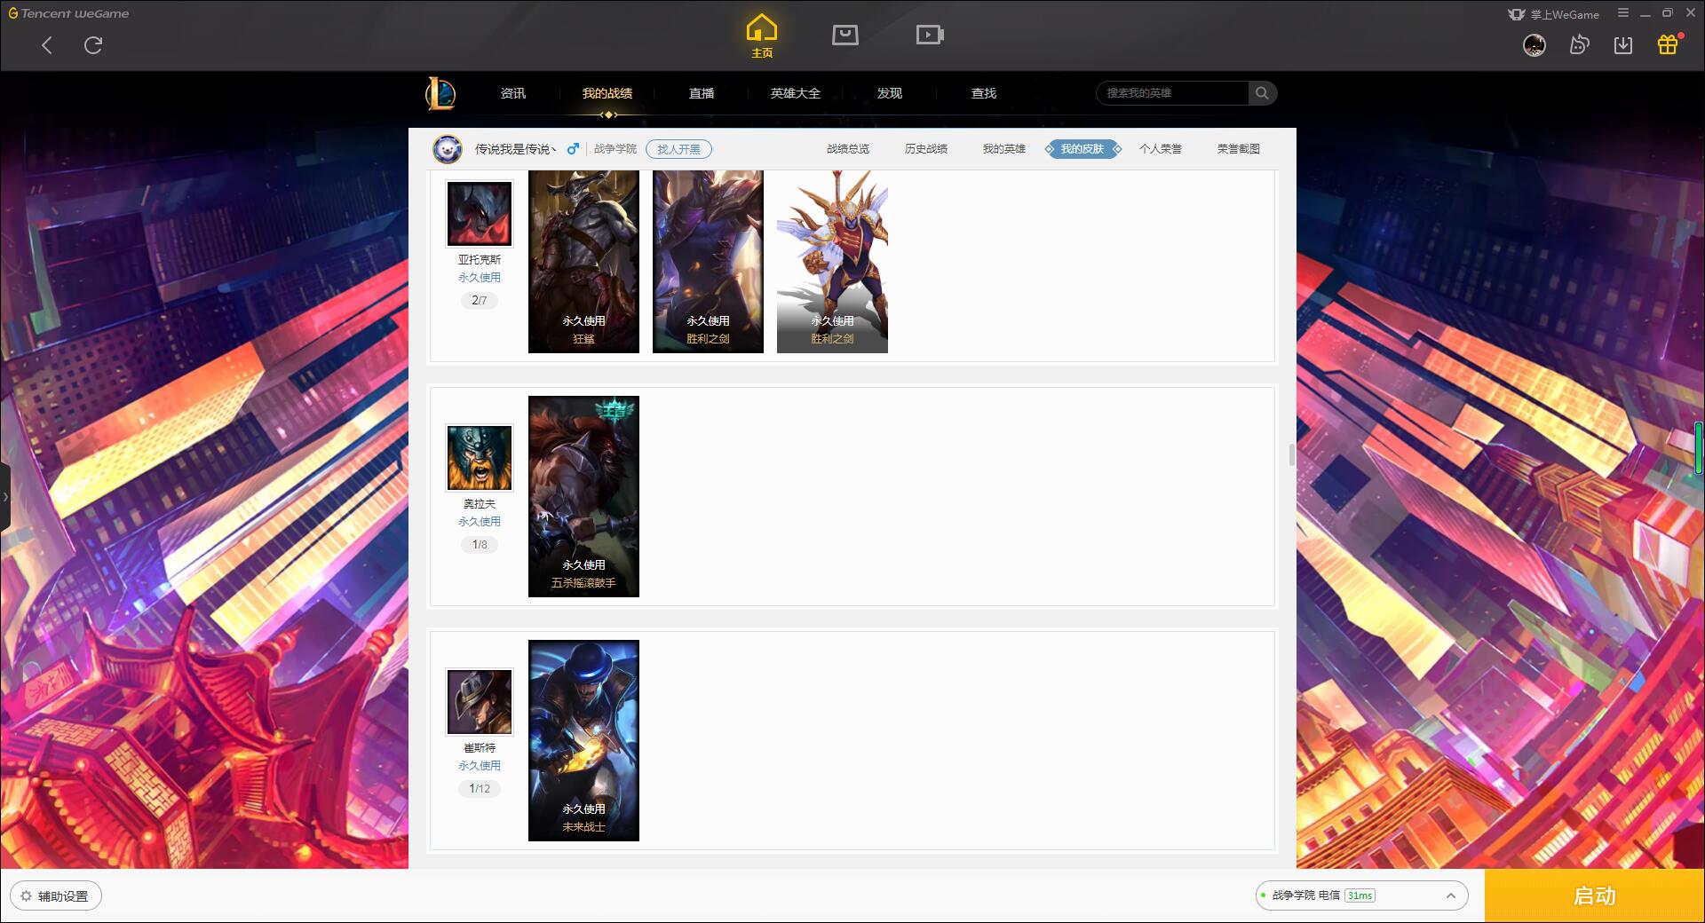Open the 狂鲨 skin card

tap(583, 262)
